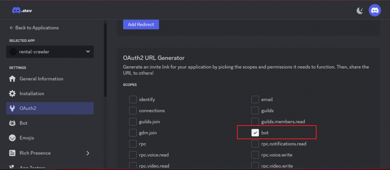Click the Bot robot icon
The image size is (390, 170).
click(x=13, y=123)
